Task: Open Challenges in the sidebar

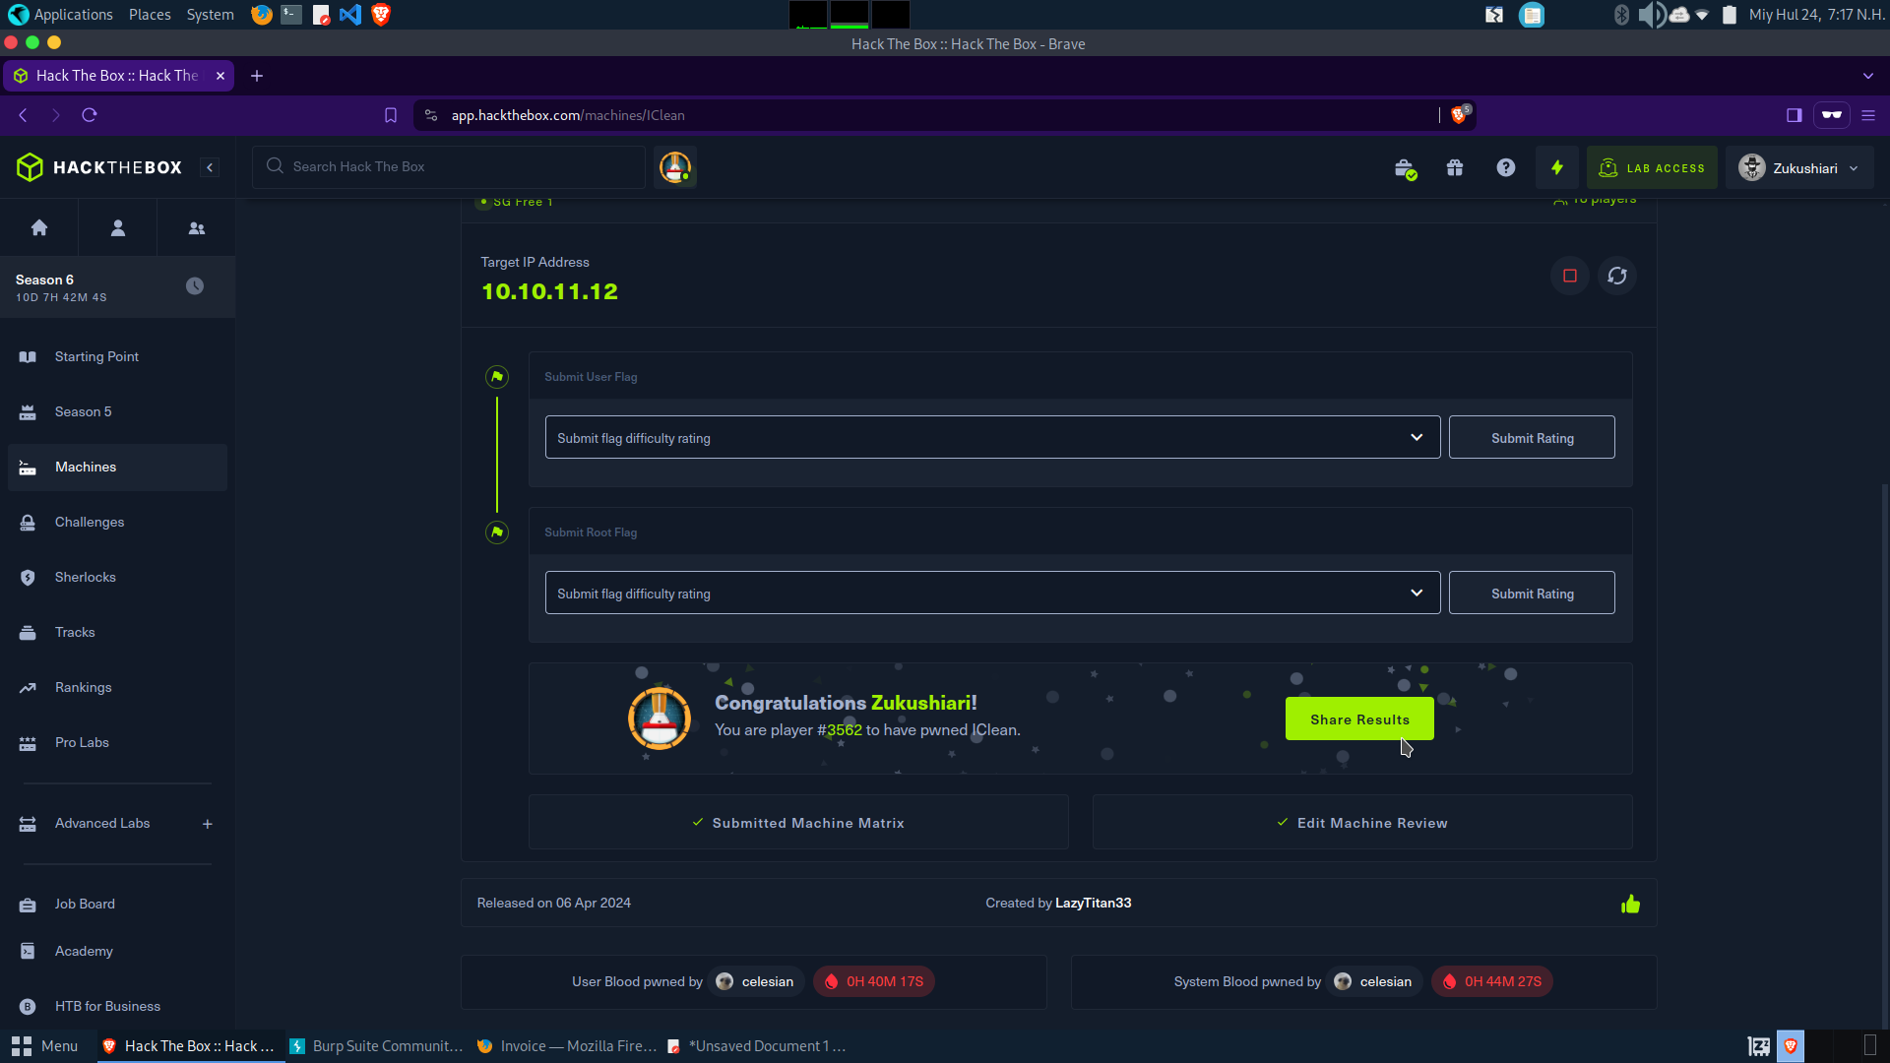Action: 89,523
